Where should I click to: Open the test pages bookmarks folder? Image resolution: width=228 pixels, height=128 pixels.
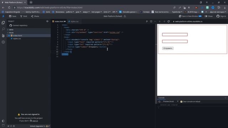pos(97,12)
